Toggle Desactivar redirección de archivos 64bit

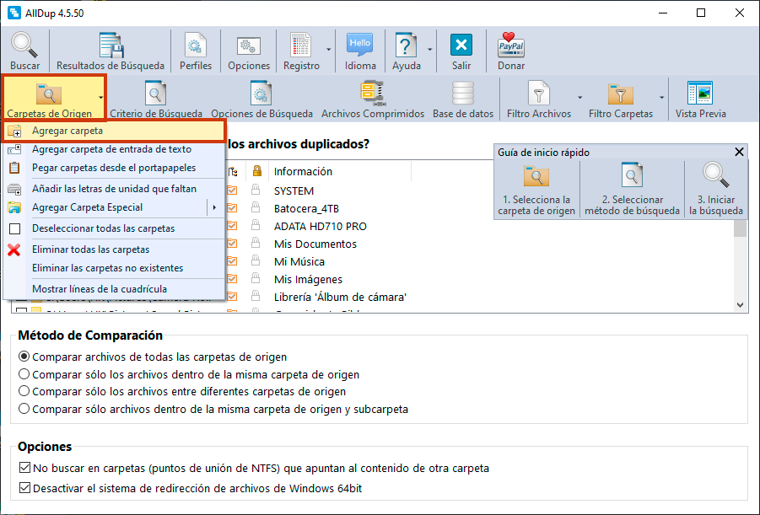[x=24, y=488]
